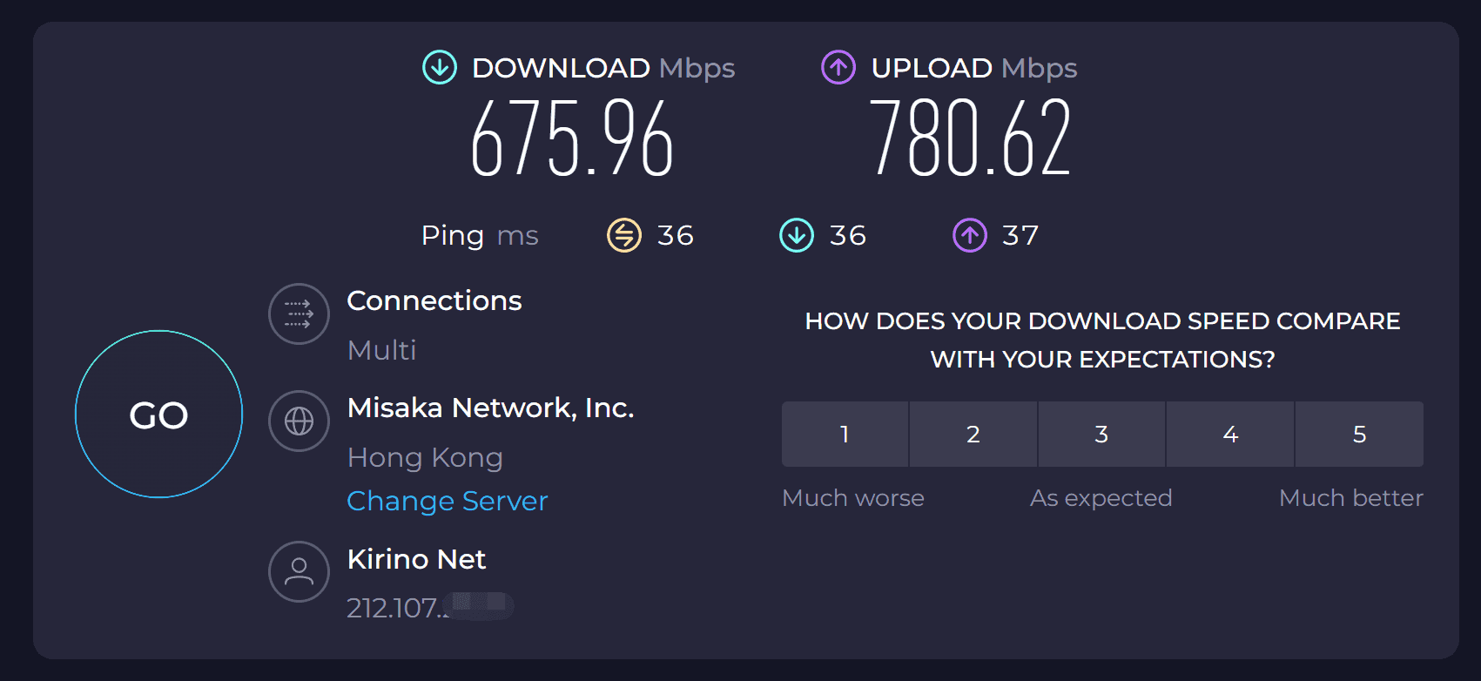Viewport: 1481px width, 681px height.
Task: Rate download speed as 2
Action: (x=973, y=434)
